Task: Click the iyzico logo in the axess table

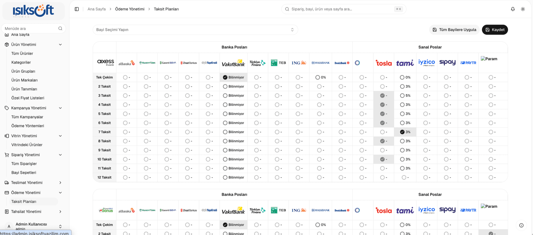Action: (x=427, y=62)
